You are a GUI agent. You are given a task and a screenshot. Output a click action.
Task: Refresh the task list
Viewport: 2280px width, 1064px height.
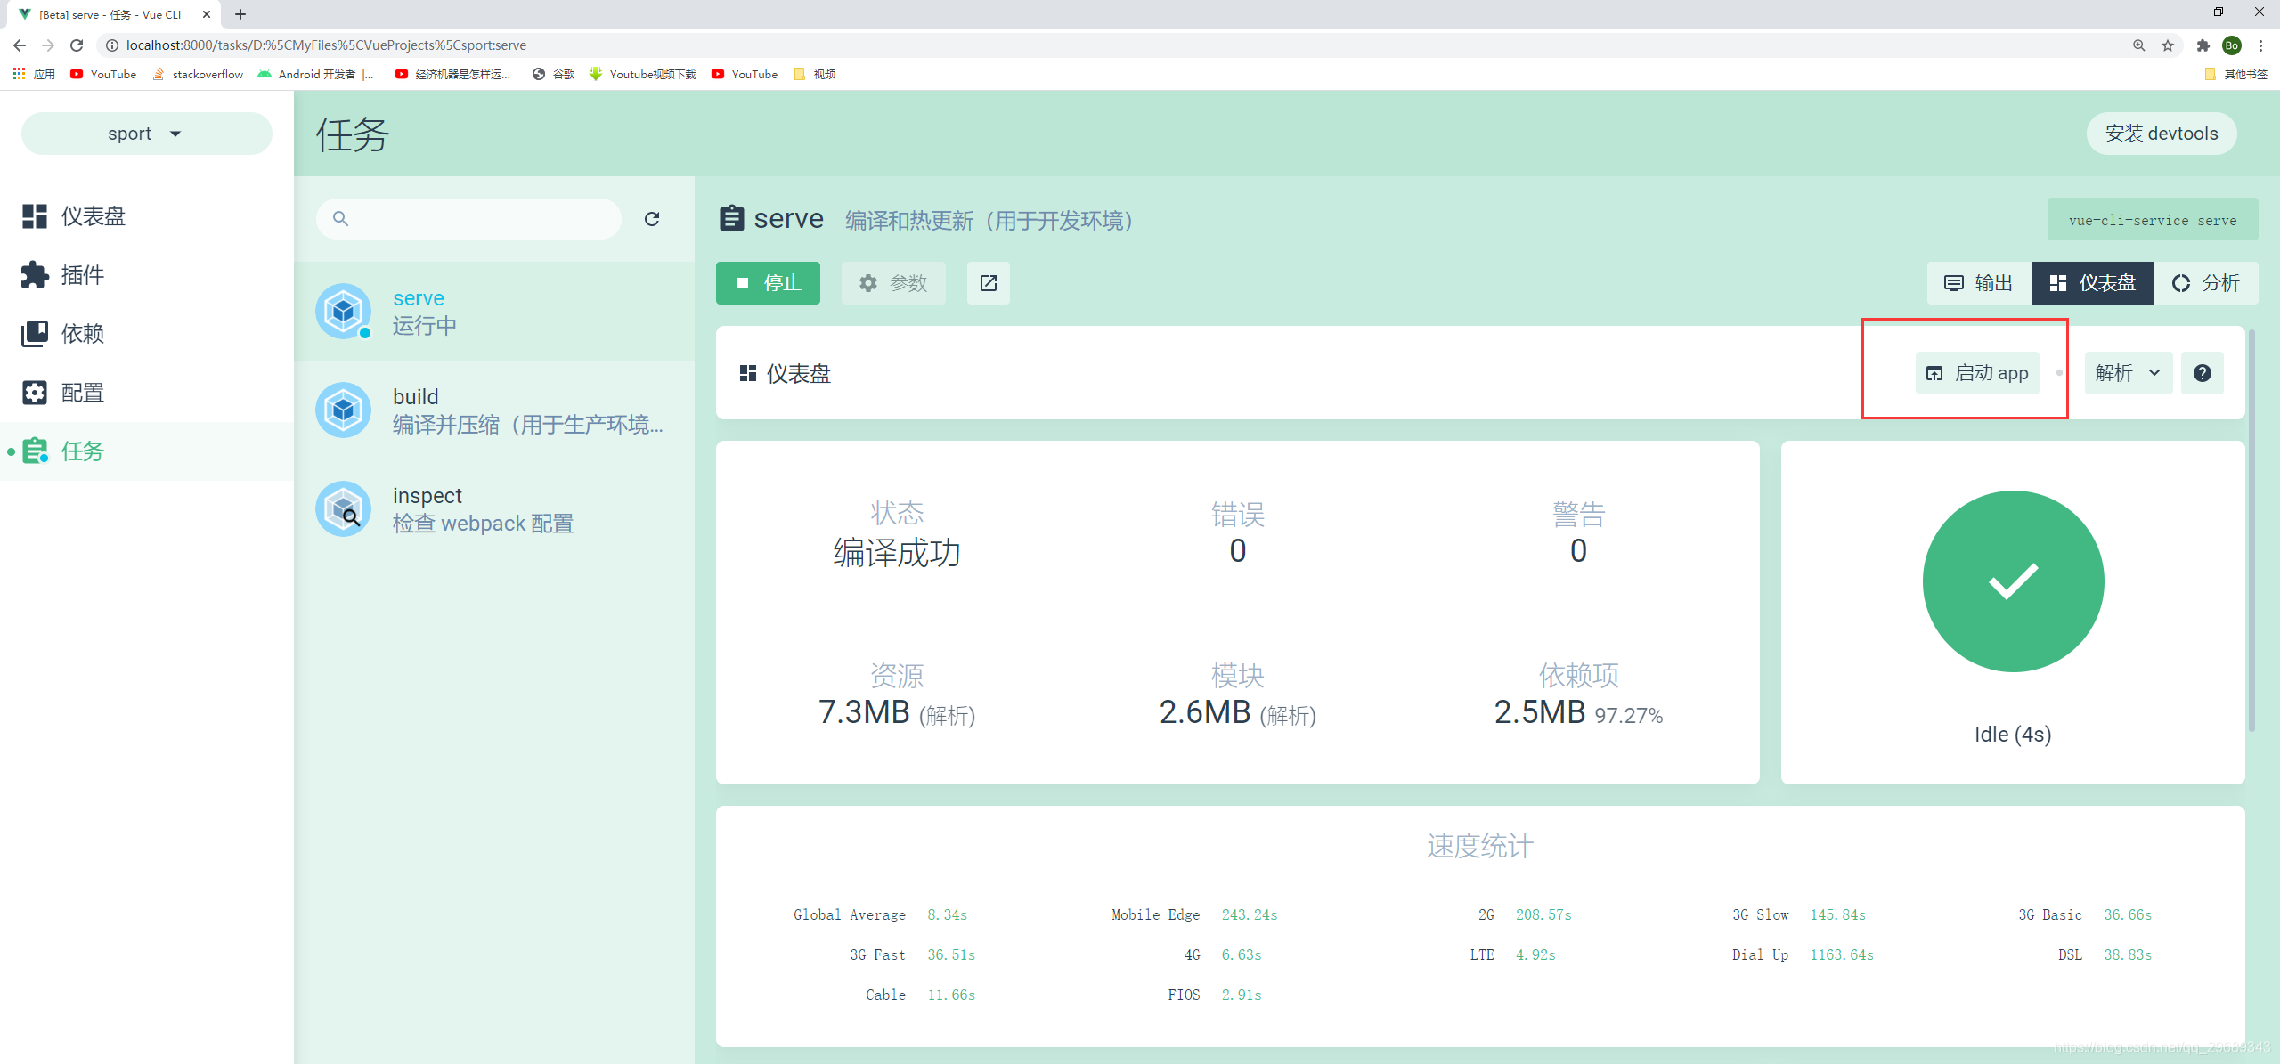point(653,218)
